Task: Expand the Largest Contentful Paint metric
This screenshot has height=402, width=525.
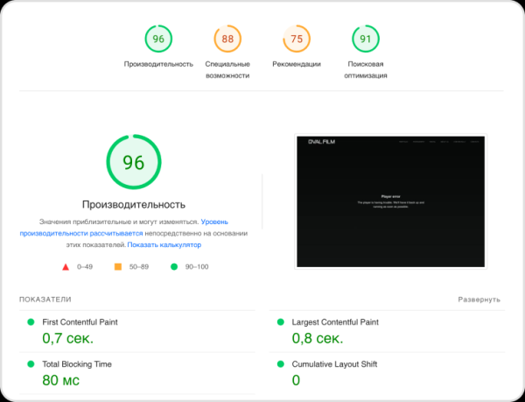Action: pyautogui.click(x=335, y=322)
